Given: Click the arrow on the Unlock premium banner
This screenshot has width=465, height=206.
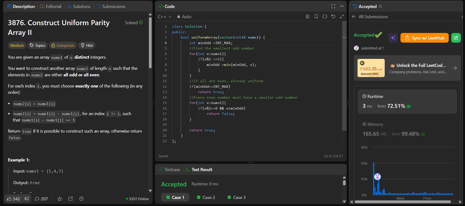Looking at the screenshot, I should [x=455, y=68].
